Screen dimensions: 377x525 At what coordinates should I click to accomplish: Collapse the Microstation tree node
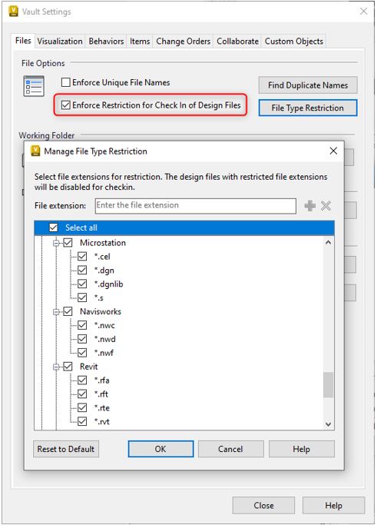click(56, 243)
